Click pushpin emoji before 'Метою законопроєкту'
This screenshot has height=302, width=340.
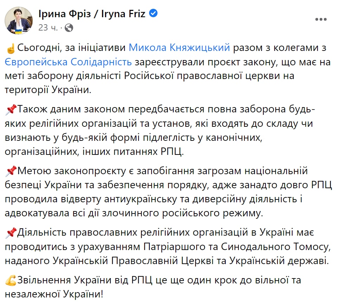pyautogui.click(x=11, y=172)
